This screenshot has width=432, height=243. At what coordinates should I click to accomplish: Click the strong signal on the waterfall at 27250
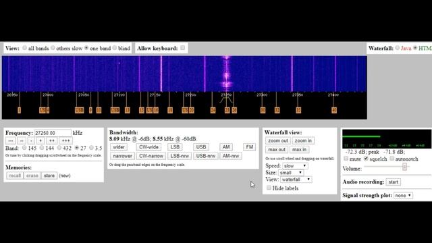click(x=227, y=74)
